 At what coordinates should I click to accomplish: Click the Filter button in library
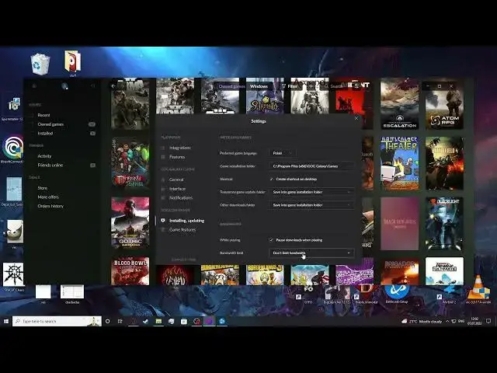click(x=290, y=86)
